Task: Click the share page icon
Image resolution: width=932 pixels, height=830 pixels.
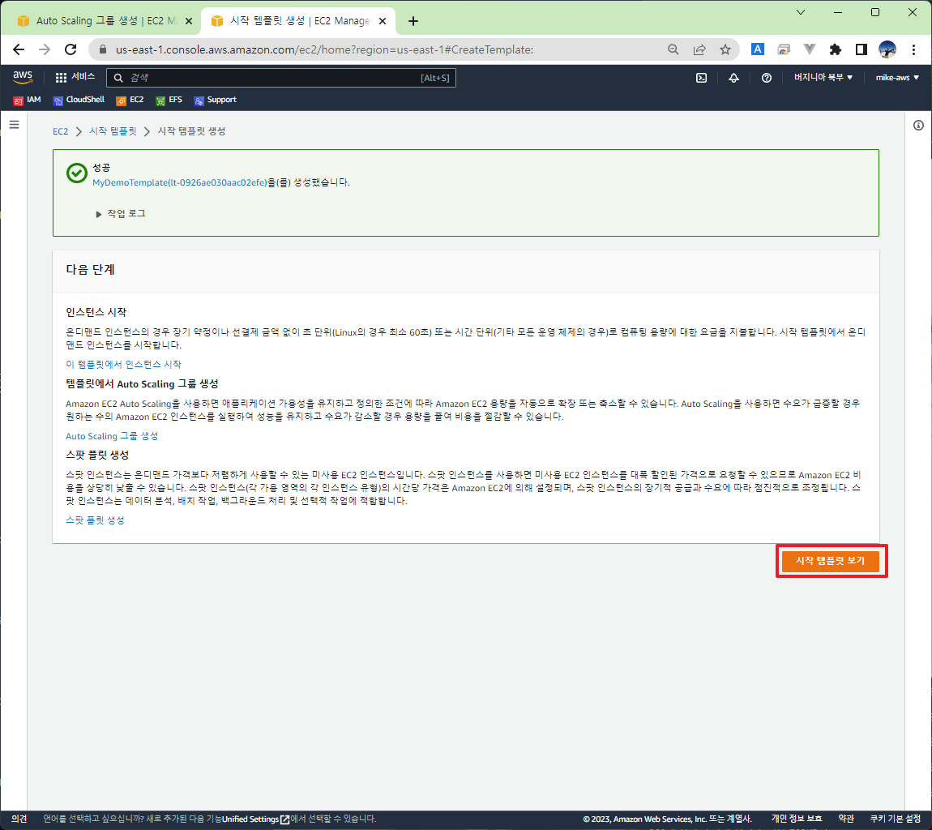Action: 699,49
